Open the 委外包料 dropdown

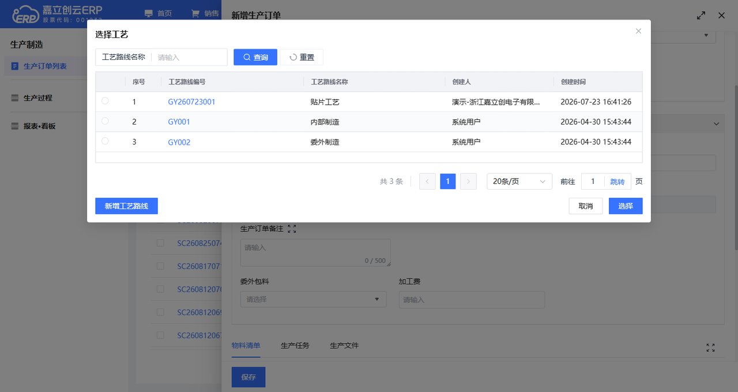point(313,299)
